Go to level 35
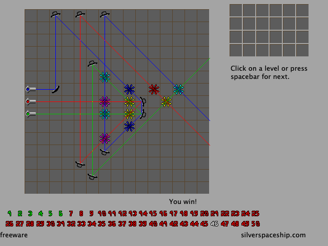The width and height of the screenshot is (328, 246). coord(101,224)
